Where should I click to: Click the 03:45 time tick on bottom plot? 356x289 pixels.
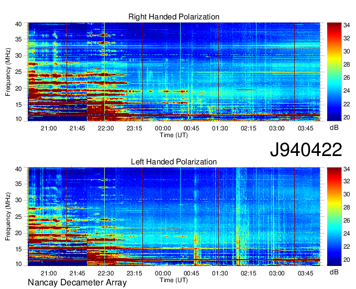[x=306, y=273]
